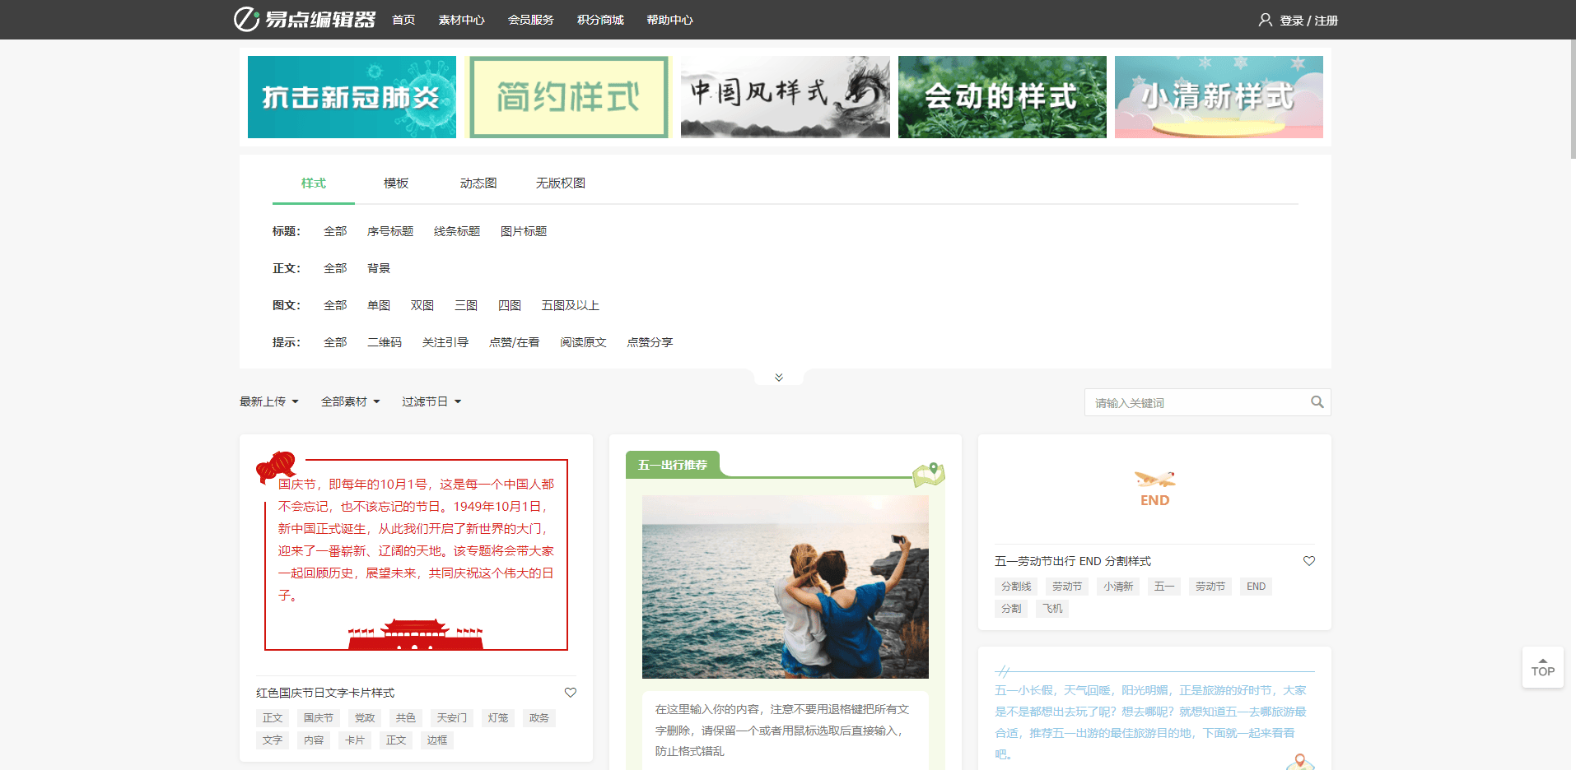
Task: Open the 全部素材 dropdown
Action: [350, 401]
